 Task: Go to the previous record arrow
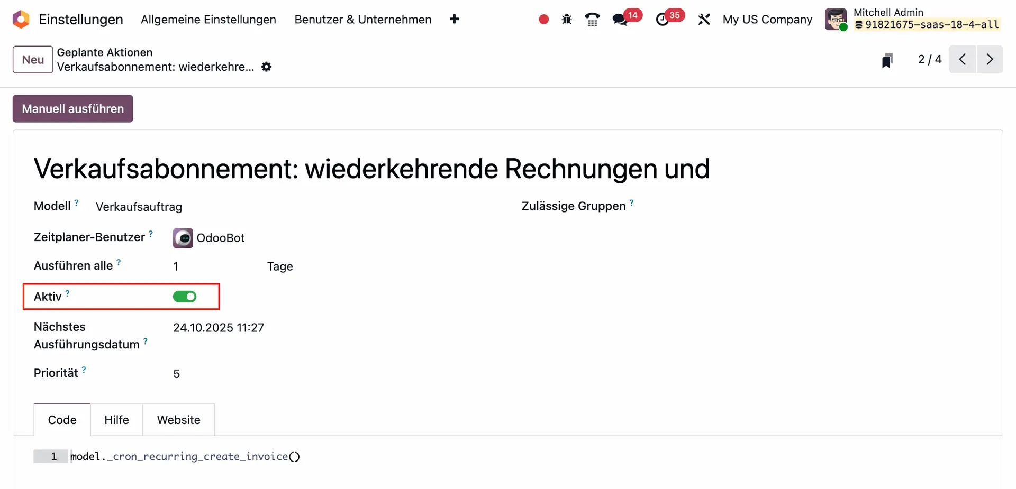(963, 59)
